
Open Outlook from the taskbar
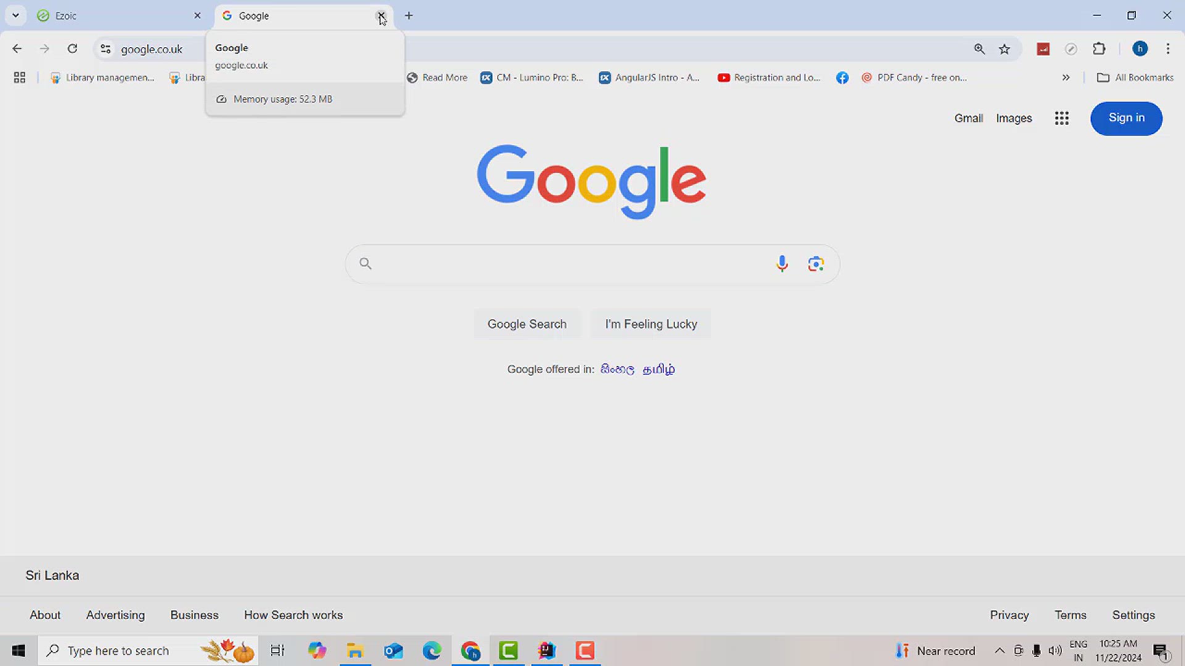[393, 651]
